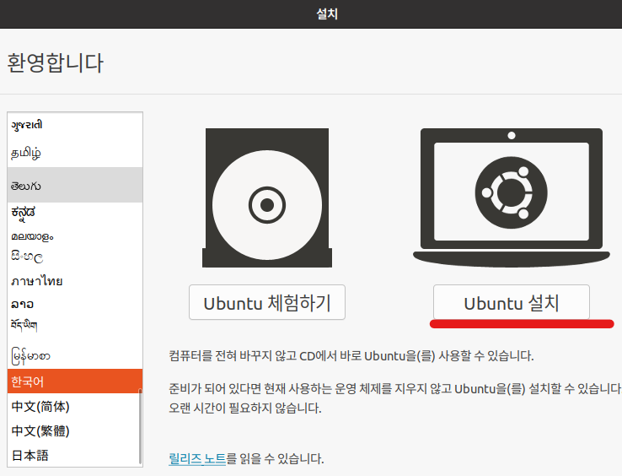Select မြန်မာစာ in the language list
This screenshot has width=622, height=476.
[74, 355]
